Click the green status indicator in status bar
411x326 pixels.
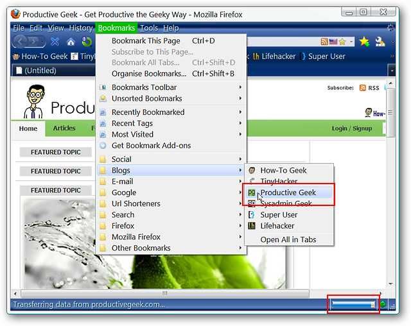coord(383,304)
